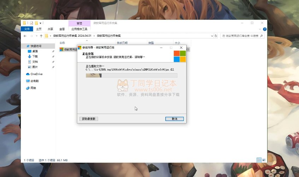Open 桌面 in the navigation pane
Viewport: 299px width, 177px height.
[x=35, y=51]
